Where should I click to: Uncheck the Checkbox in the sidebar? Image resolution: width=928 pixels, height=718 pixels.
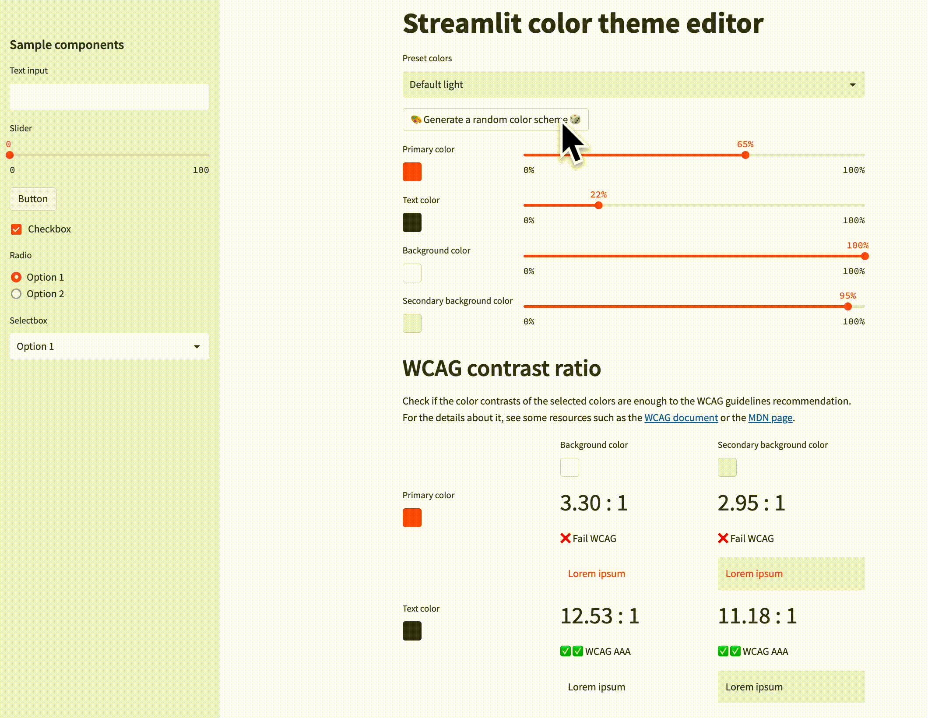16,229
